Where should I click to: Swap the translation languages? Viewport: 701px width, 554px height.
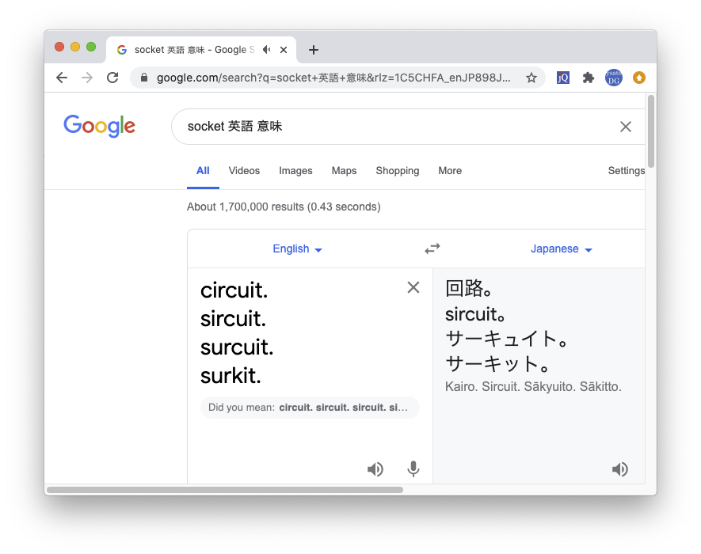coord(432,249)
